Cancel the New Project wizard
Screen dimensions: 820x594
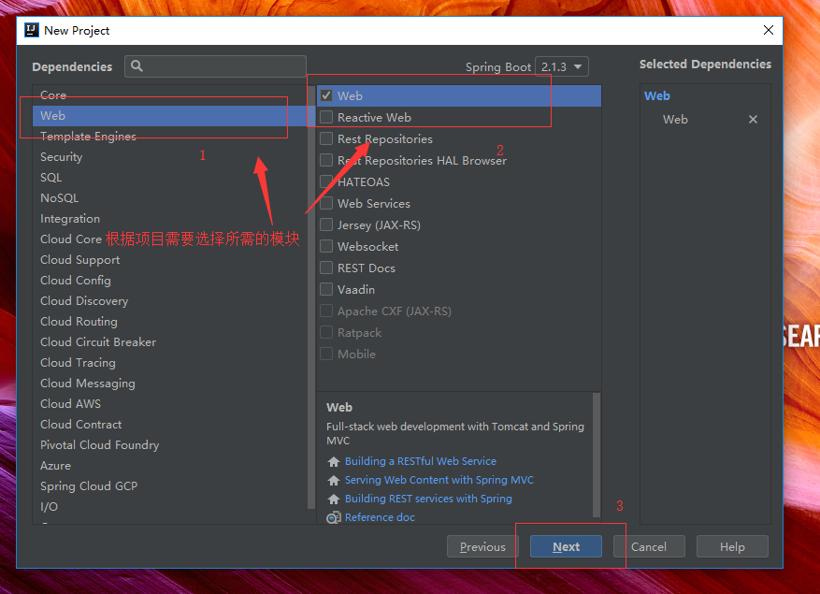pos(649,547)
